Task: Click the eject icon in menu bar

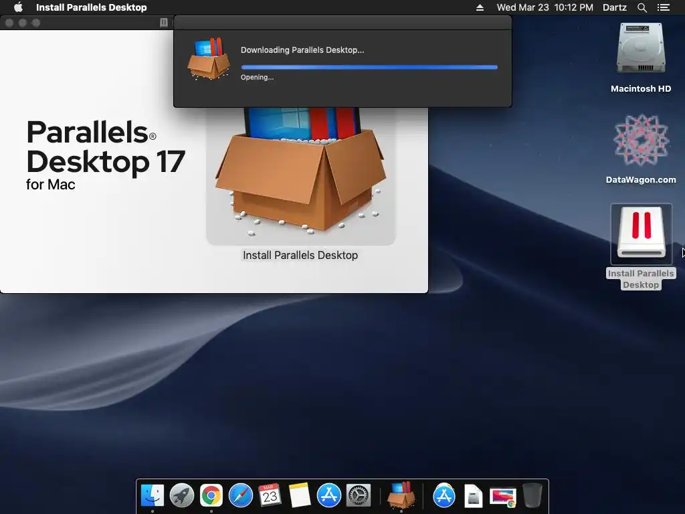Action: coord(480,7)
